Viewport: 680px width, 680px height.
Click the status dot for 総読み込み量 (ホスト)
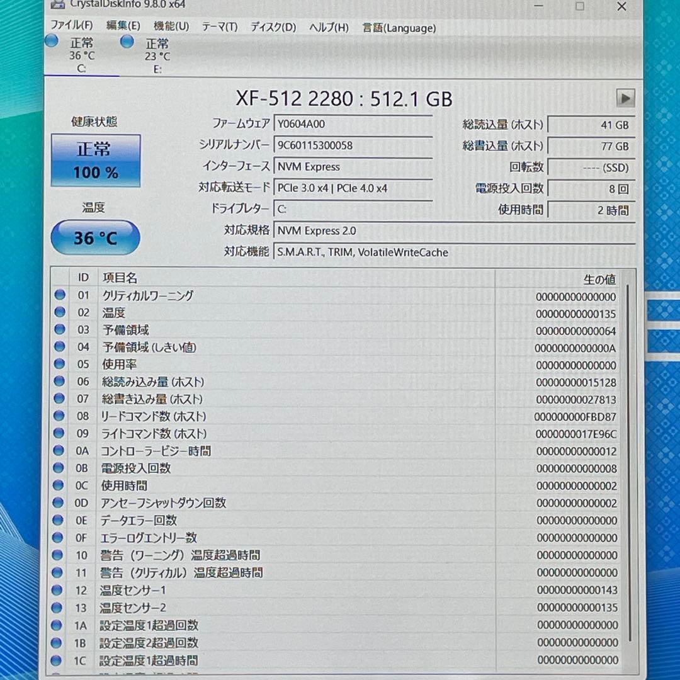[x=59, y=381]
